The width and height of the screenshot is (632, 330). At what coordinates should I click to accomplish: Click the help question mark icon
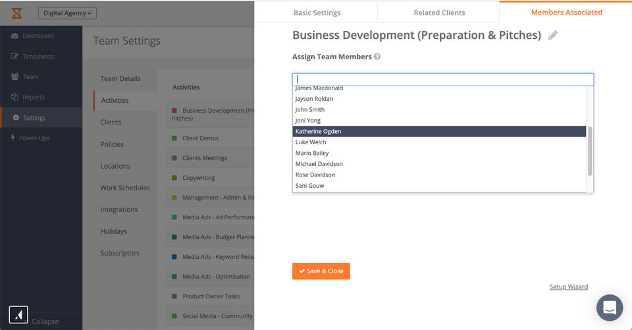click(x=377, y=57)
